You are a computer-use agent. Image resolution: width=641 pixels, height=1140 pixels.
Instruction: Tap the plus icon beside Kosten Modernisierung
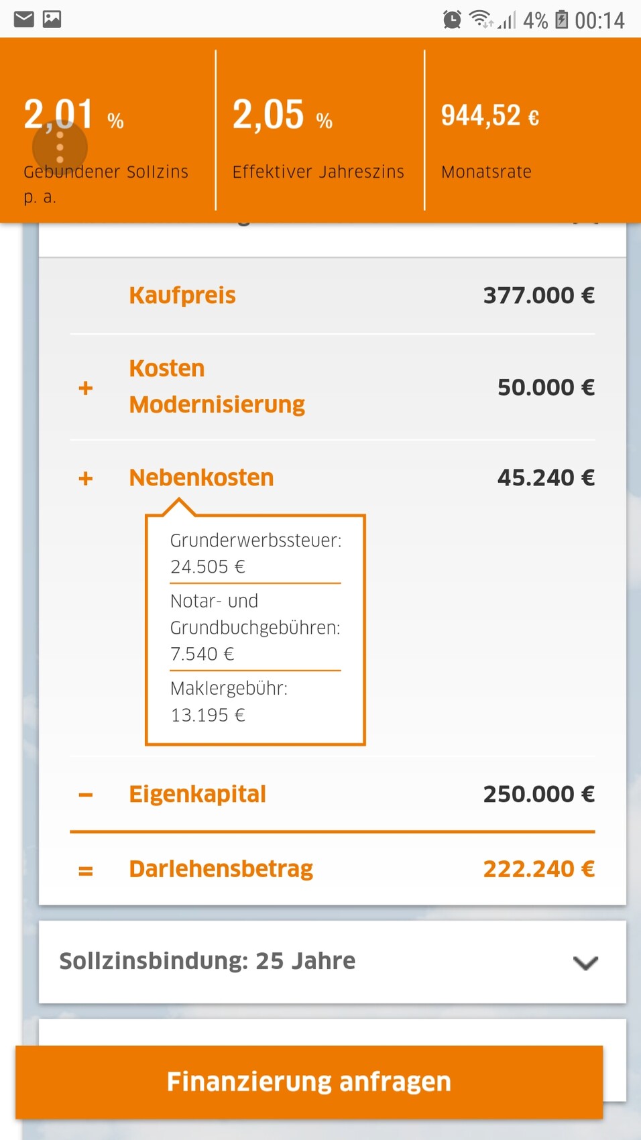click(86, 388)
